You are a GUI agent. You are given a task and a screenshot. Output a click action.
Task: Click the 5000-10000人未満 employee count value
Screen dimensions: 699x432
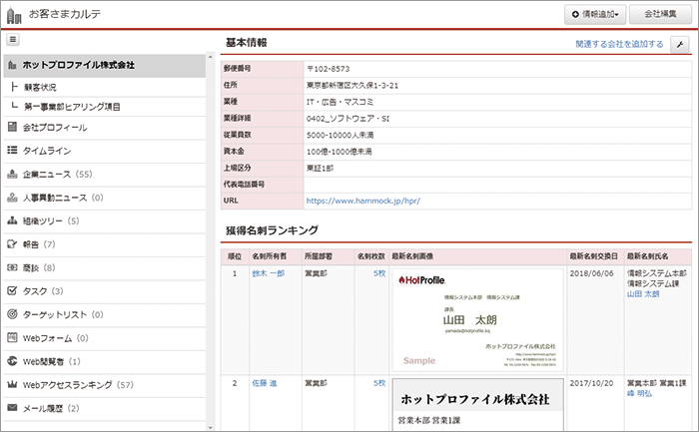pos(341,135)
